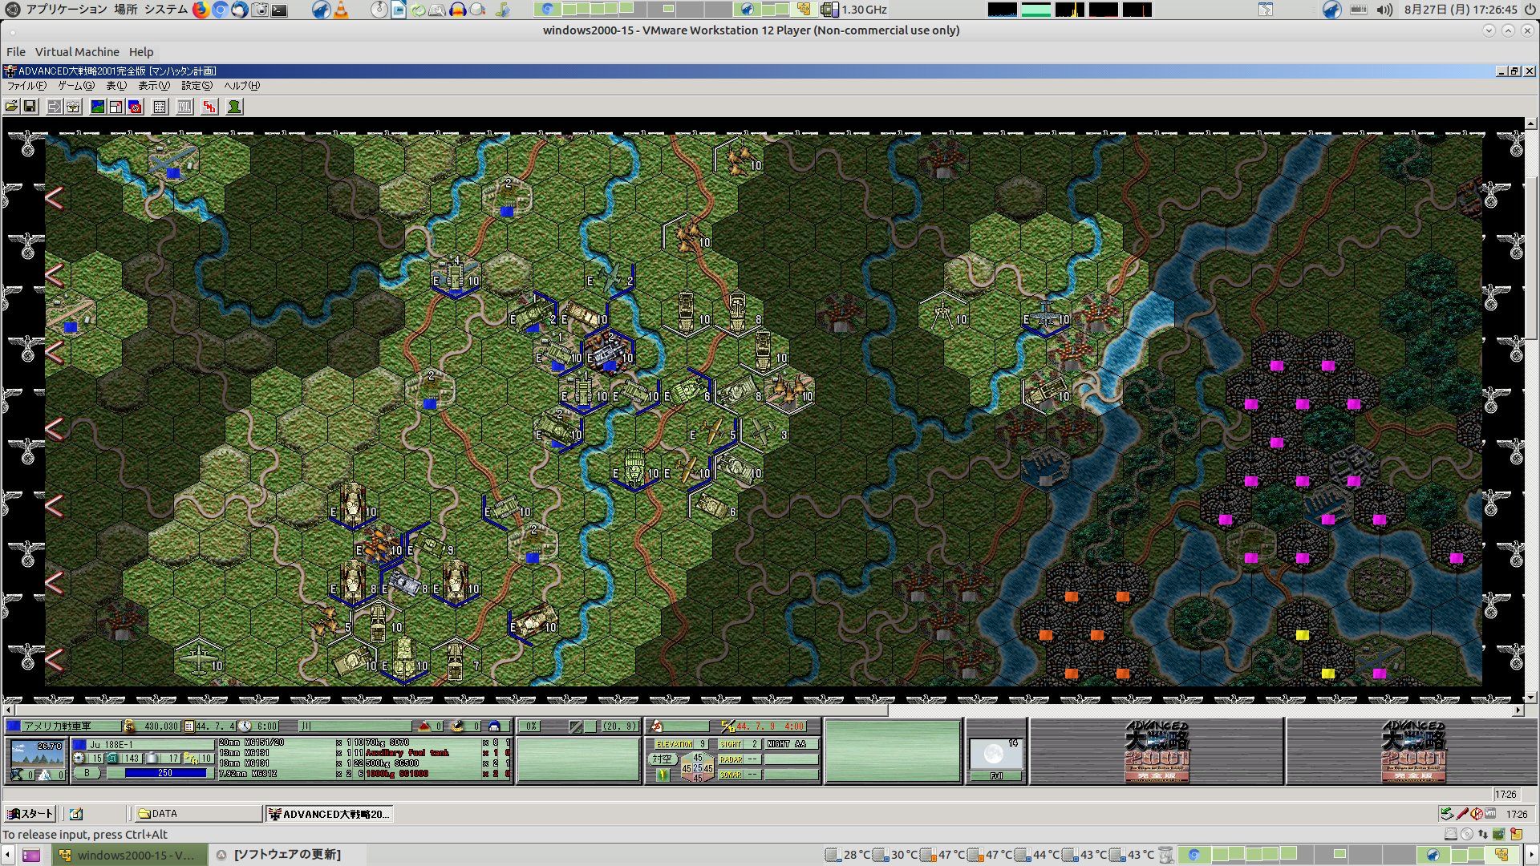Click the blue helmet icon in status bar
This screenshot has height=866, width=1540.
coord(494,726)
